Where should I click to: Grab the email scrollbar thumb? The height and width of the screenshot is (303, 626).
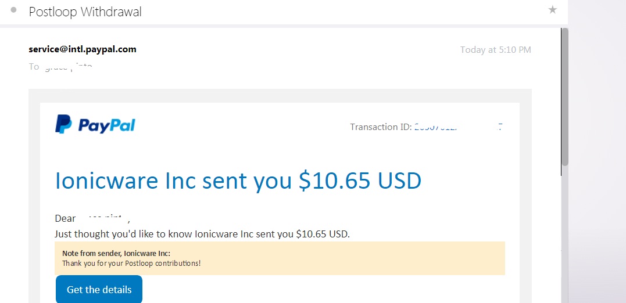point(564,97)
